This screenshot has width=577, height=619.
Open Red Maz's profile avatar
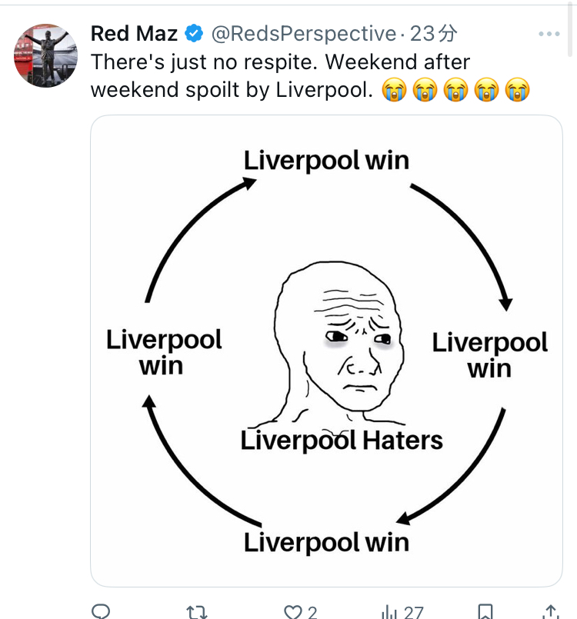46,56
